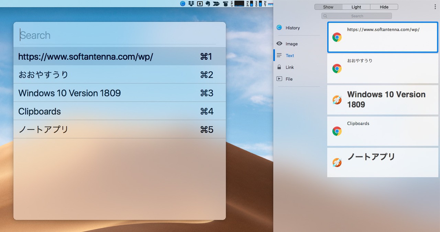Viewport: 440px width, 232px height.
Task: Open the History category in the sidebar
Action: point(293,28)
